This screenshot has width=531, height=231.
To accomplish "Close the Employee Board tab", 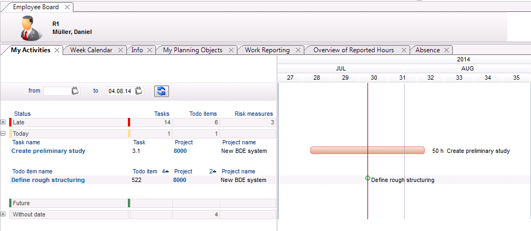I will coord(67,7).
